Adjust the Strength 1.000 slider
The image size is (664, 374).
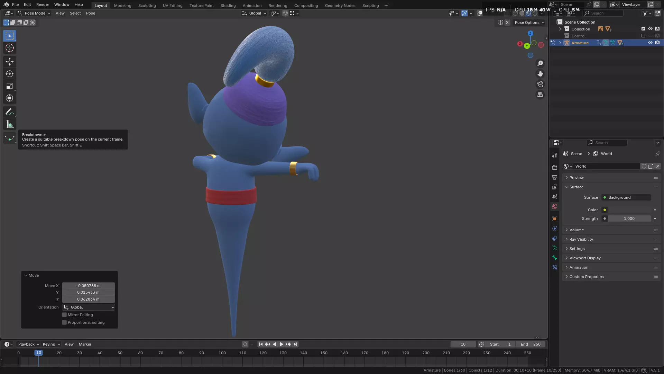tap(629, 219)
